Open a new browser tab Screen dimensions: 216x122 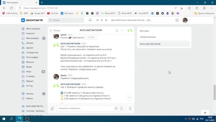coord(42,2)
